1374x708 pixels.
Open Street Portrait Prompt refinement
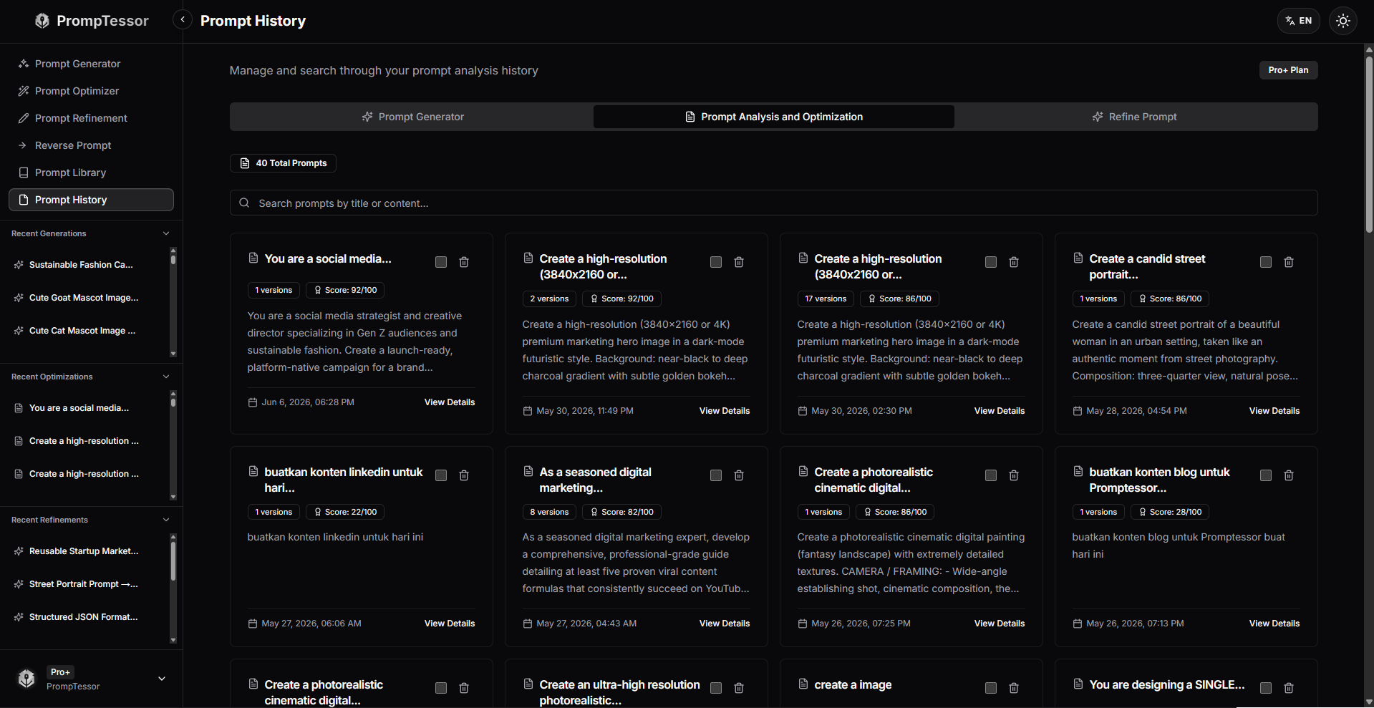click(80, 584)
